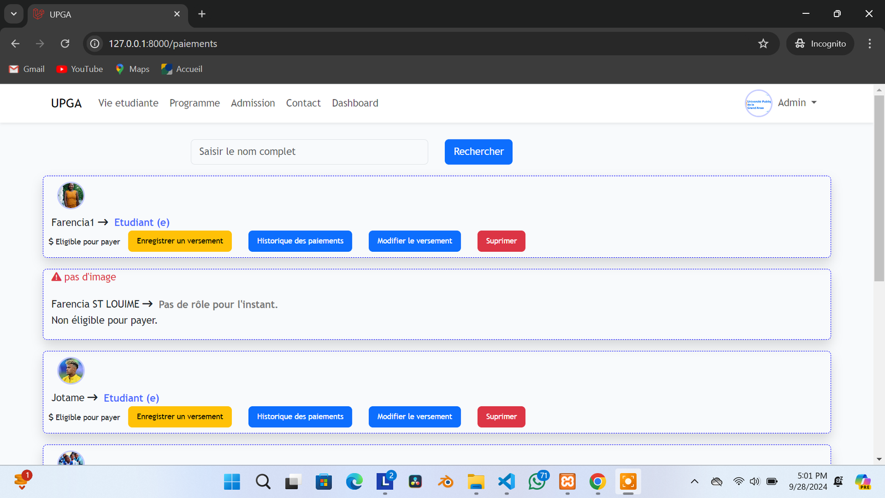The height and width of the screenshot is (498, 885).
Task: Open the Chrome three-dot menu
Action: (870, 44)
